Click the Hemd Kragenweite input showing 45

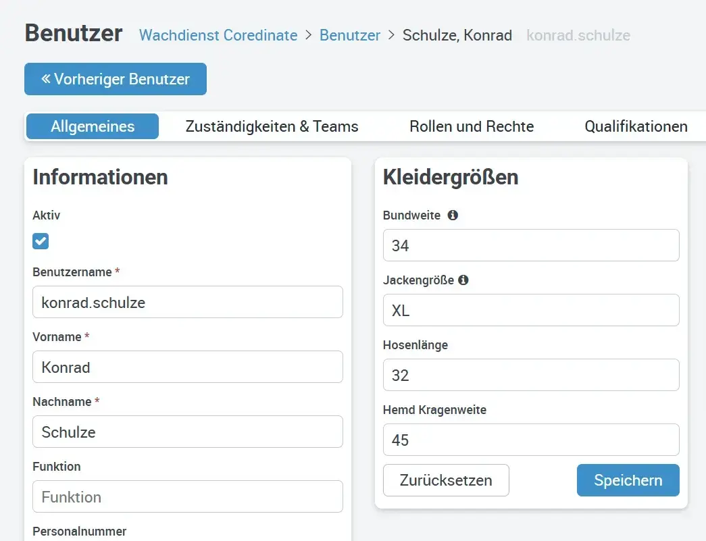(530, 440)
